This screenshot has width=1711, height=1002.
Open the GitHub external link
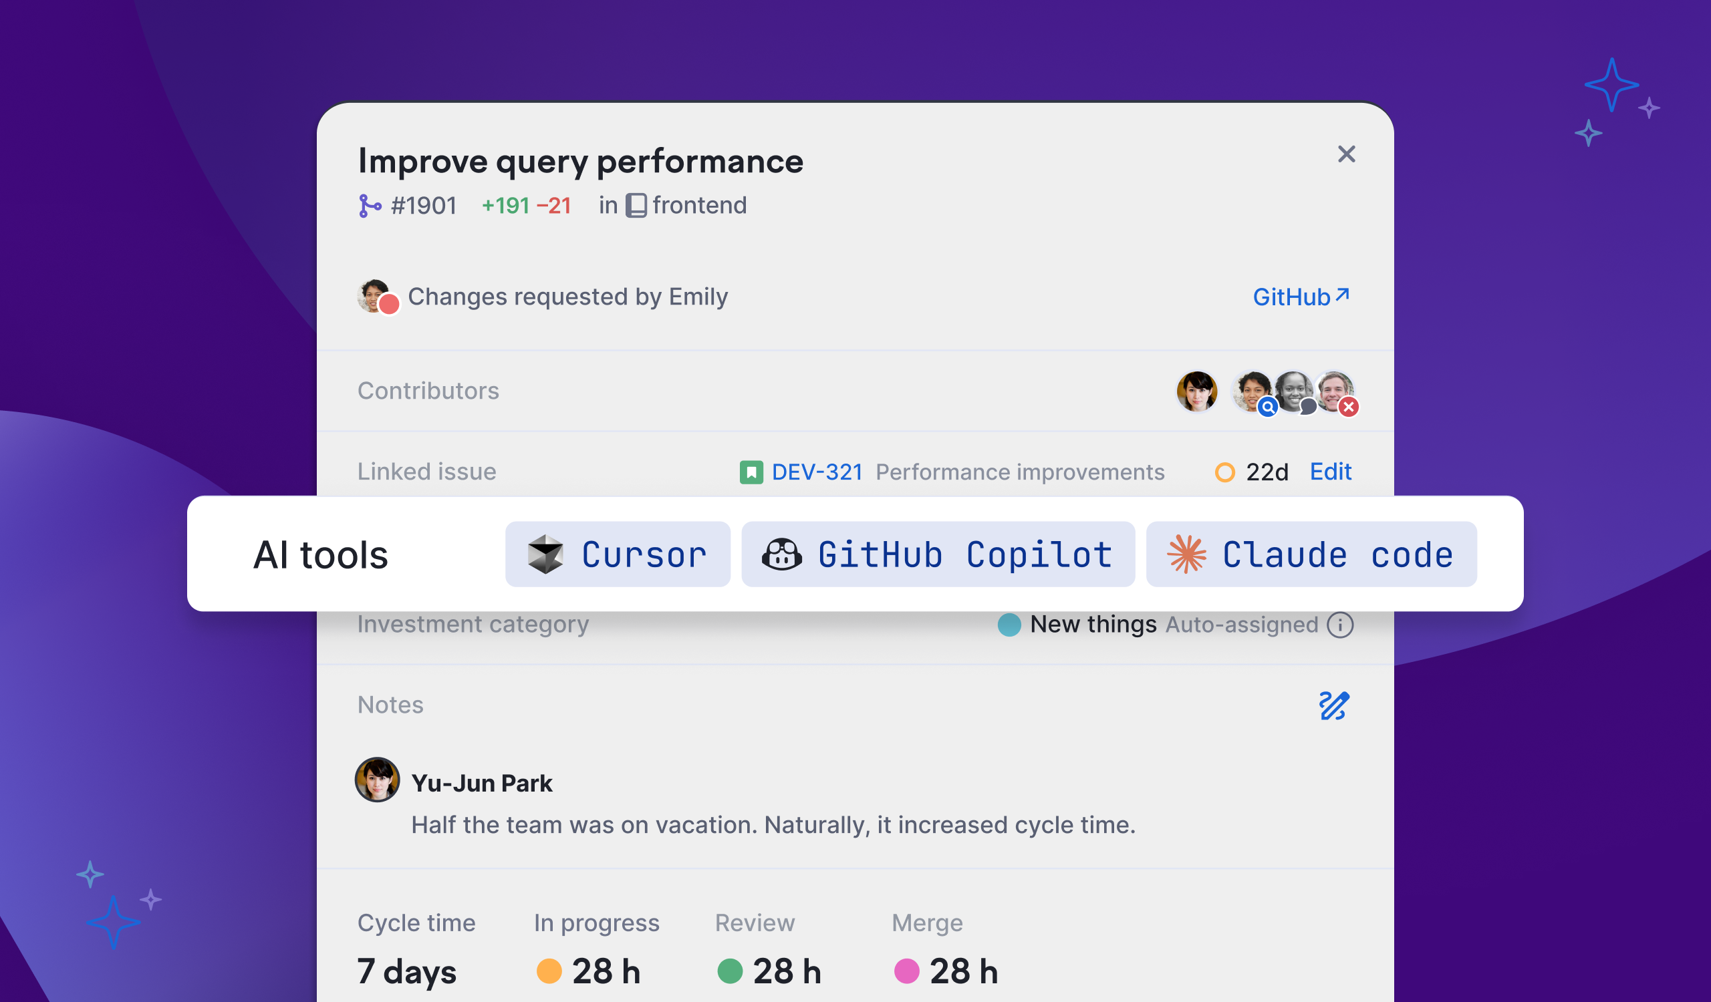pyautogui.click(x=1300, y=297)
